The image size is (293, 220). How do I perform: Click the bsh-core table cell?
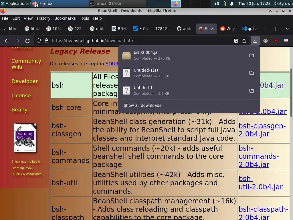point(71,108)
